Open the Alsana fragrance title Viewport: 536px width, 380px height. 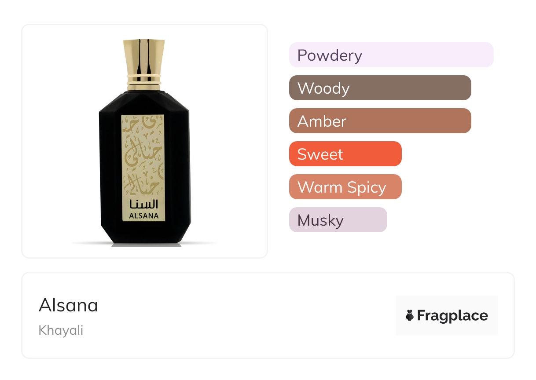pyautogui.click(x=68, y=305)
